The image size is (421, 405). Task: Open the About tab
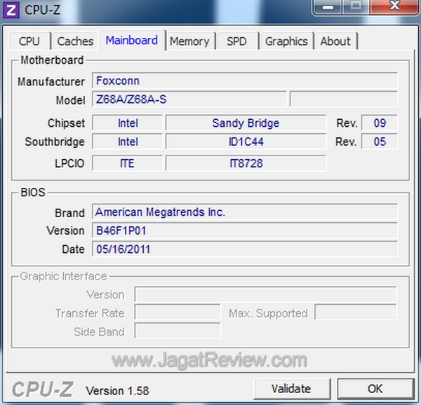(335, 41)
